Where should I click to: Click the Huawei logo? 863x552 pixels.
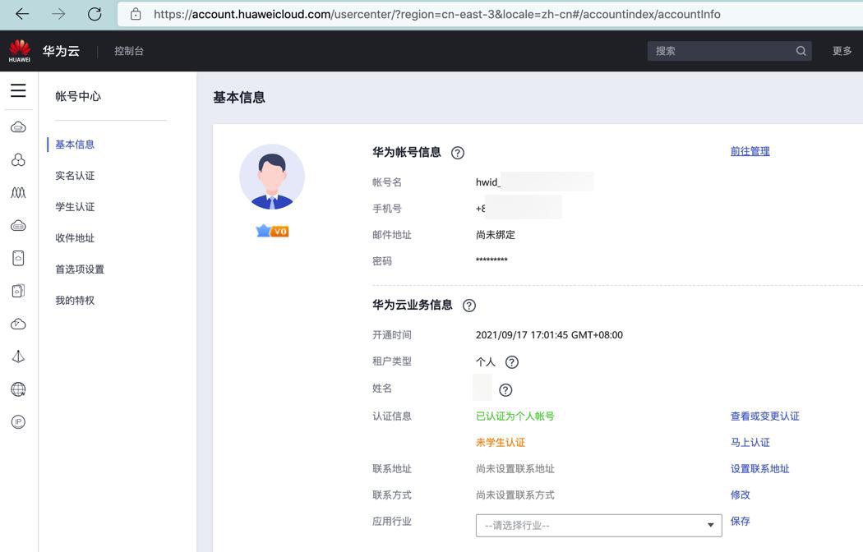click(x=19, y=51)
